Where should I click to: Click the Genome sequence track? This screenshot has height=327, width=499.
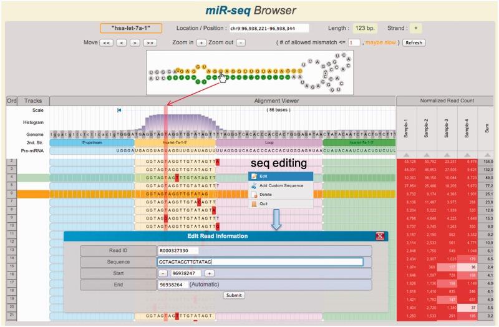point(223,134)
